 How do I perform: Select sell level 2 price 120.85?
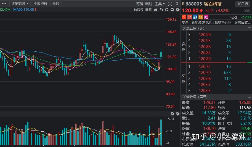[x=205, y=53]
